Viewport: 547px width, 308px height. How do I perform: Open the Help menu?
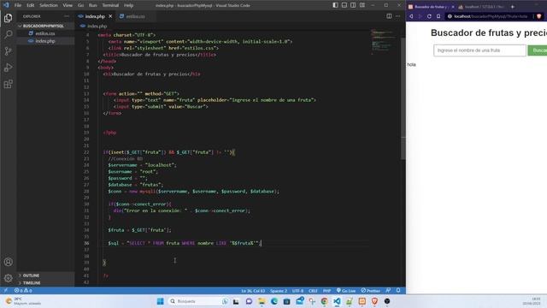click(129, 5)
